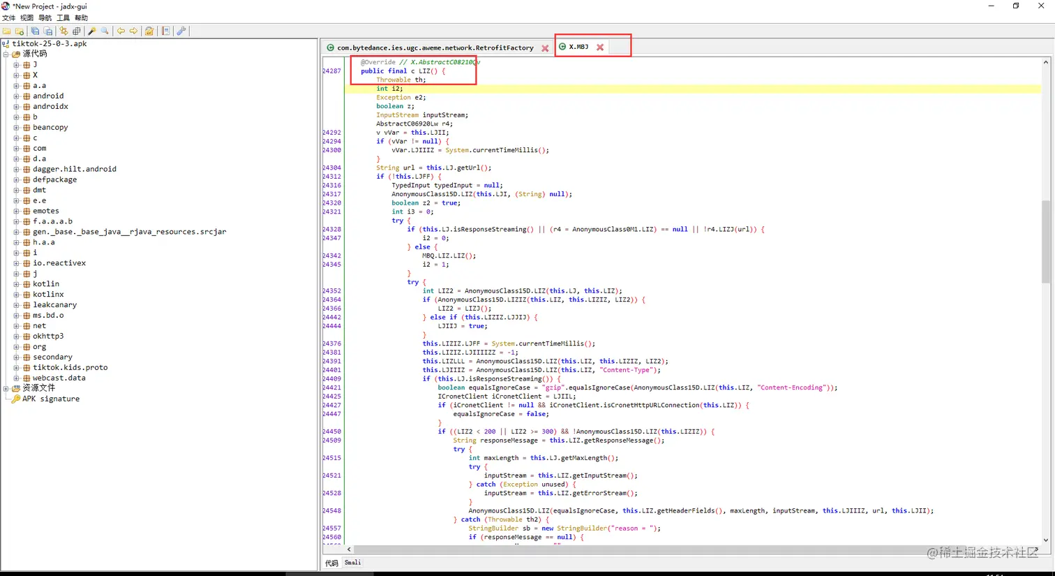Select the beancopy package
1055x576 pixels.
tap(50, 127)
